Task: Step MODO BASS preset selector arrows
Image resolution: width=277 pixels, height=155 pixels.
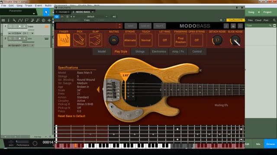Action: click(119, 26)
